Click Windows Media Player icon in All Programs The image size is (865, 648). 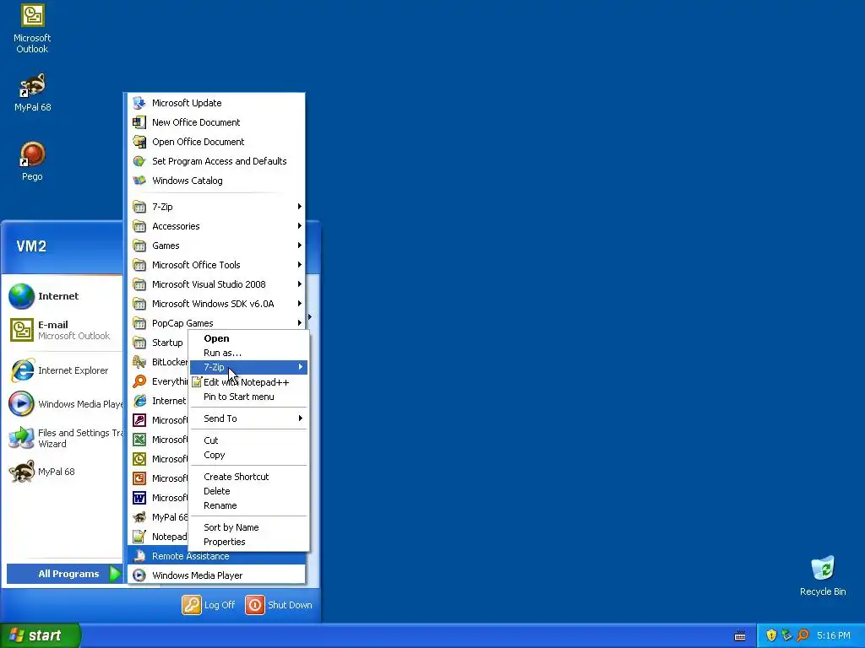coord(139,575)
